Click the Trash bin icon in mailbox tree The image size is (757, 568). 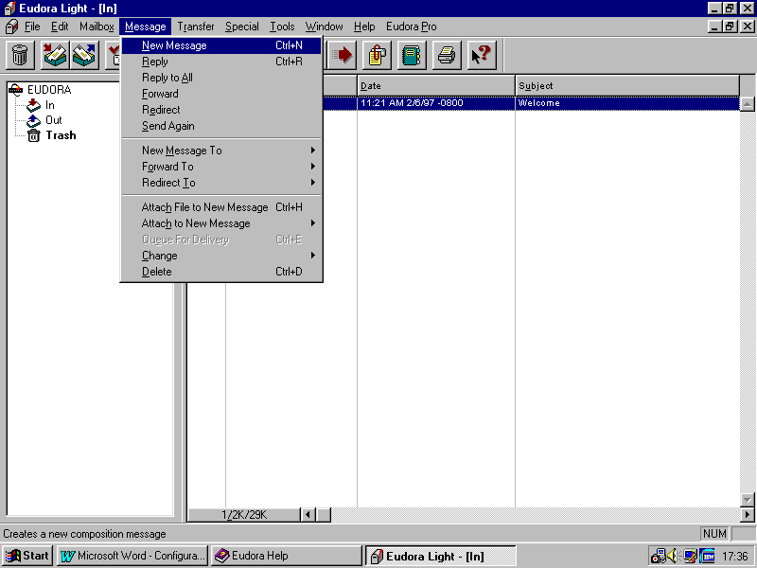click(33, 135)
